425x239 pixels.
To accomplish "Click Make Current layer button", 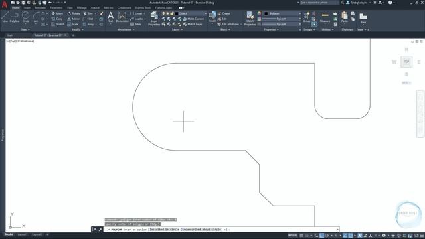I will tap(193, 19).
